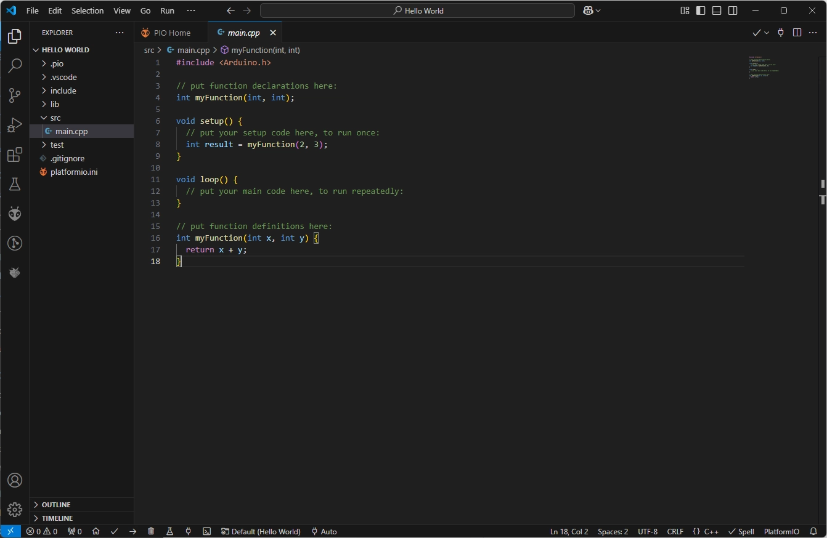Switch to the PIO Home tab
The width and height of the screenshot is (827, 538).
(171, 33)
